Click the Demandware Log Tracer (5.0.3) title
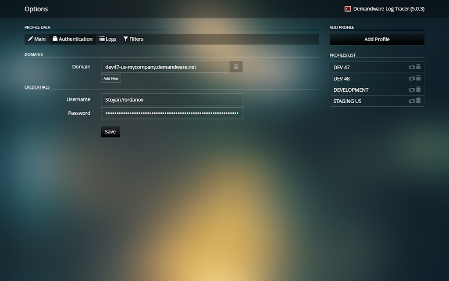Screen dimensions: 449x281 (x=389, y=9)
